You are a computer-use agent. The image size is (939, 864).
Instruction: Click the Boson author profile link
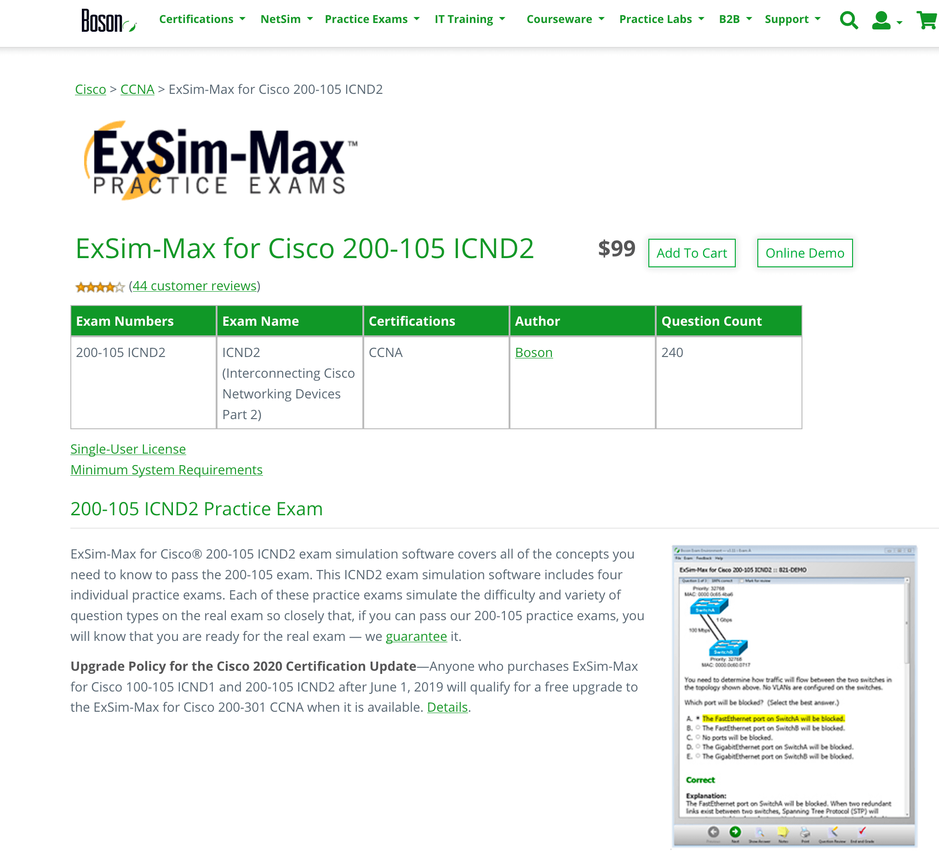[533, 352]
